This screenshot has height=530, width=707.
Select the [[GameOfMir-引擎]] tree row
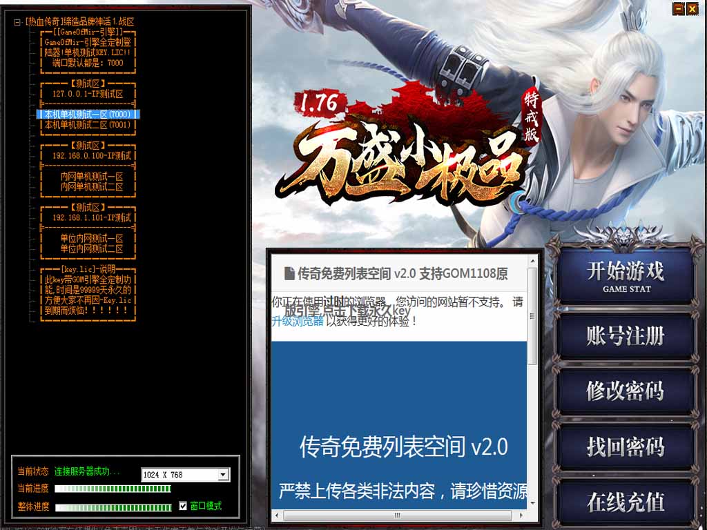[x=88, y=32]
